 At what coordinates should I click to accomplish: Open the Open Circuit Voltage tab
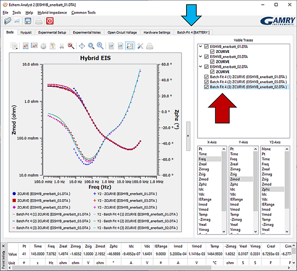click(x=122, y=32)
